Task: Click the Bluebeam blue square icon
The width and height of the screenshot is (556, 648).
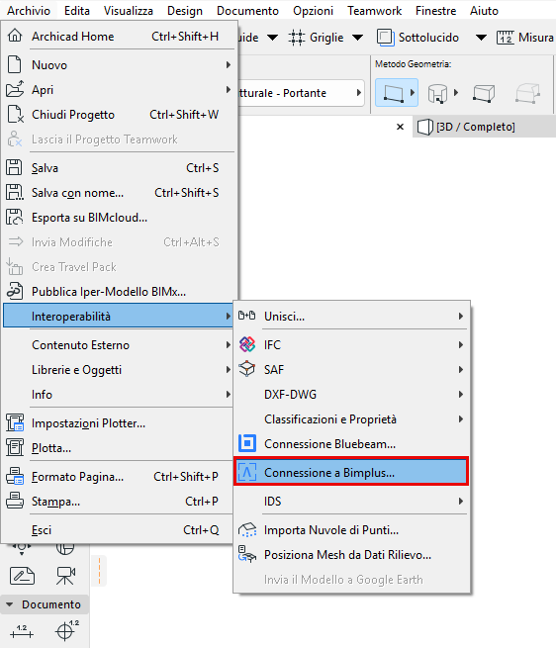Action: 247,443
